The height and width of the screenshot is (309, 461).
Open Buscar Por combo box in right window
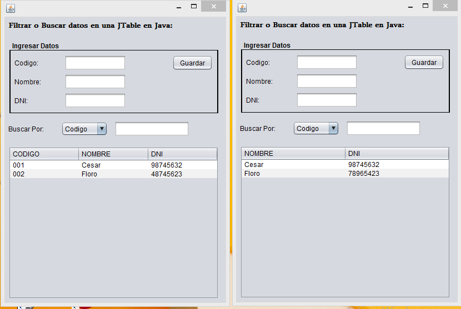pos(316,128)
